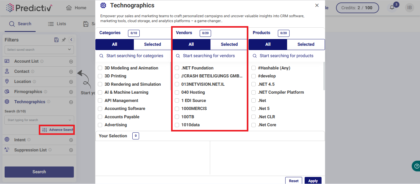Open the Lists tab
The height and width of the screenshot is (184, 420).
(x=57, y=24)
